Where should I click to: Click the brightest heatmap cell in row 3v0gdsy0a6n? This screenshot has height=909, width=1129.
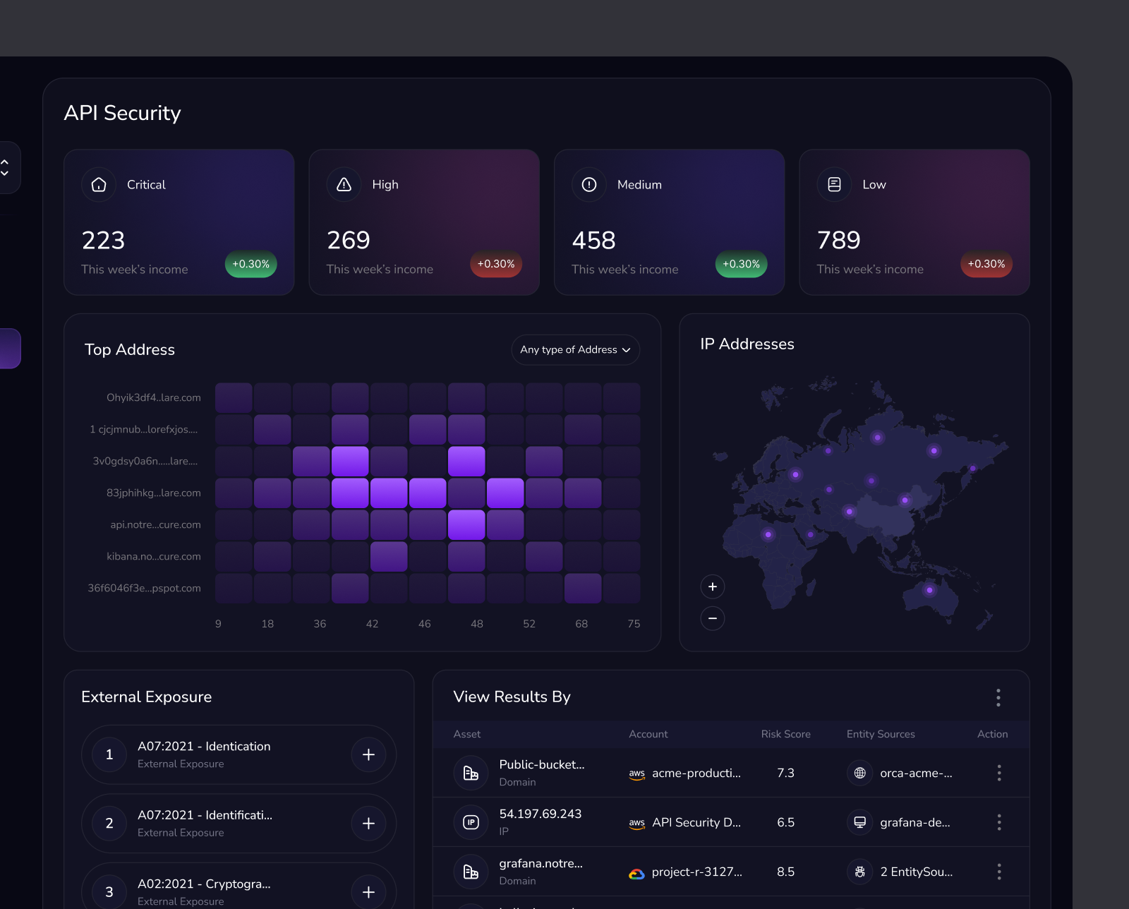pyautogui.click(x=350, y=460)
